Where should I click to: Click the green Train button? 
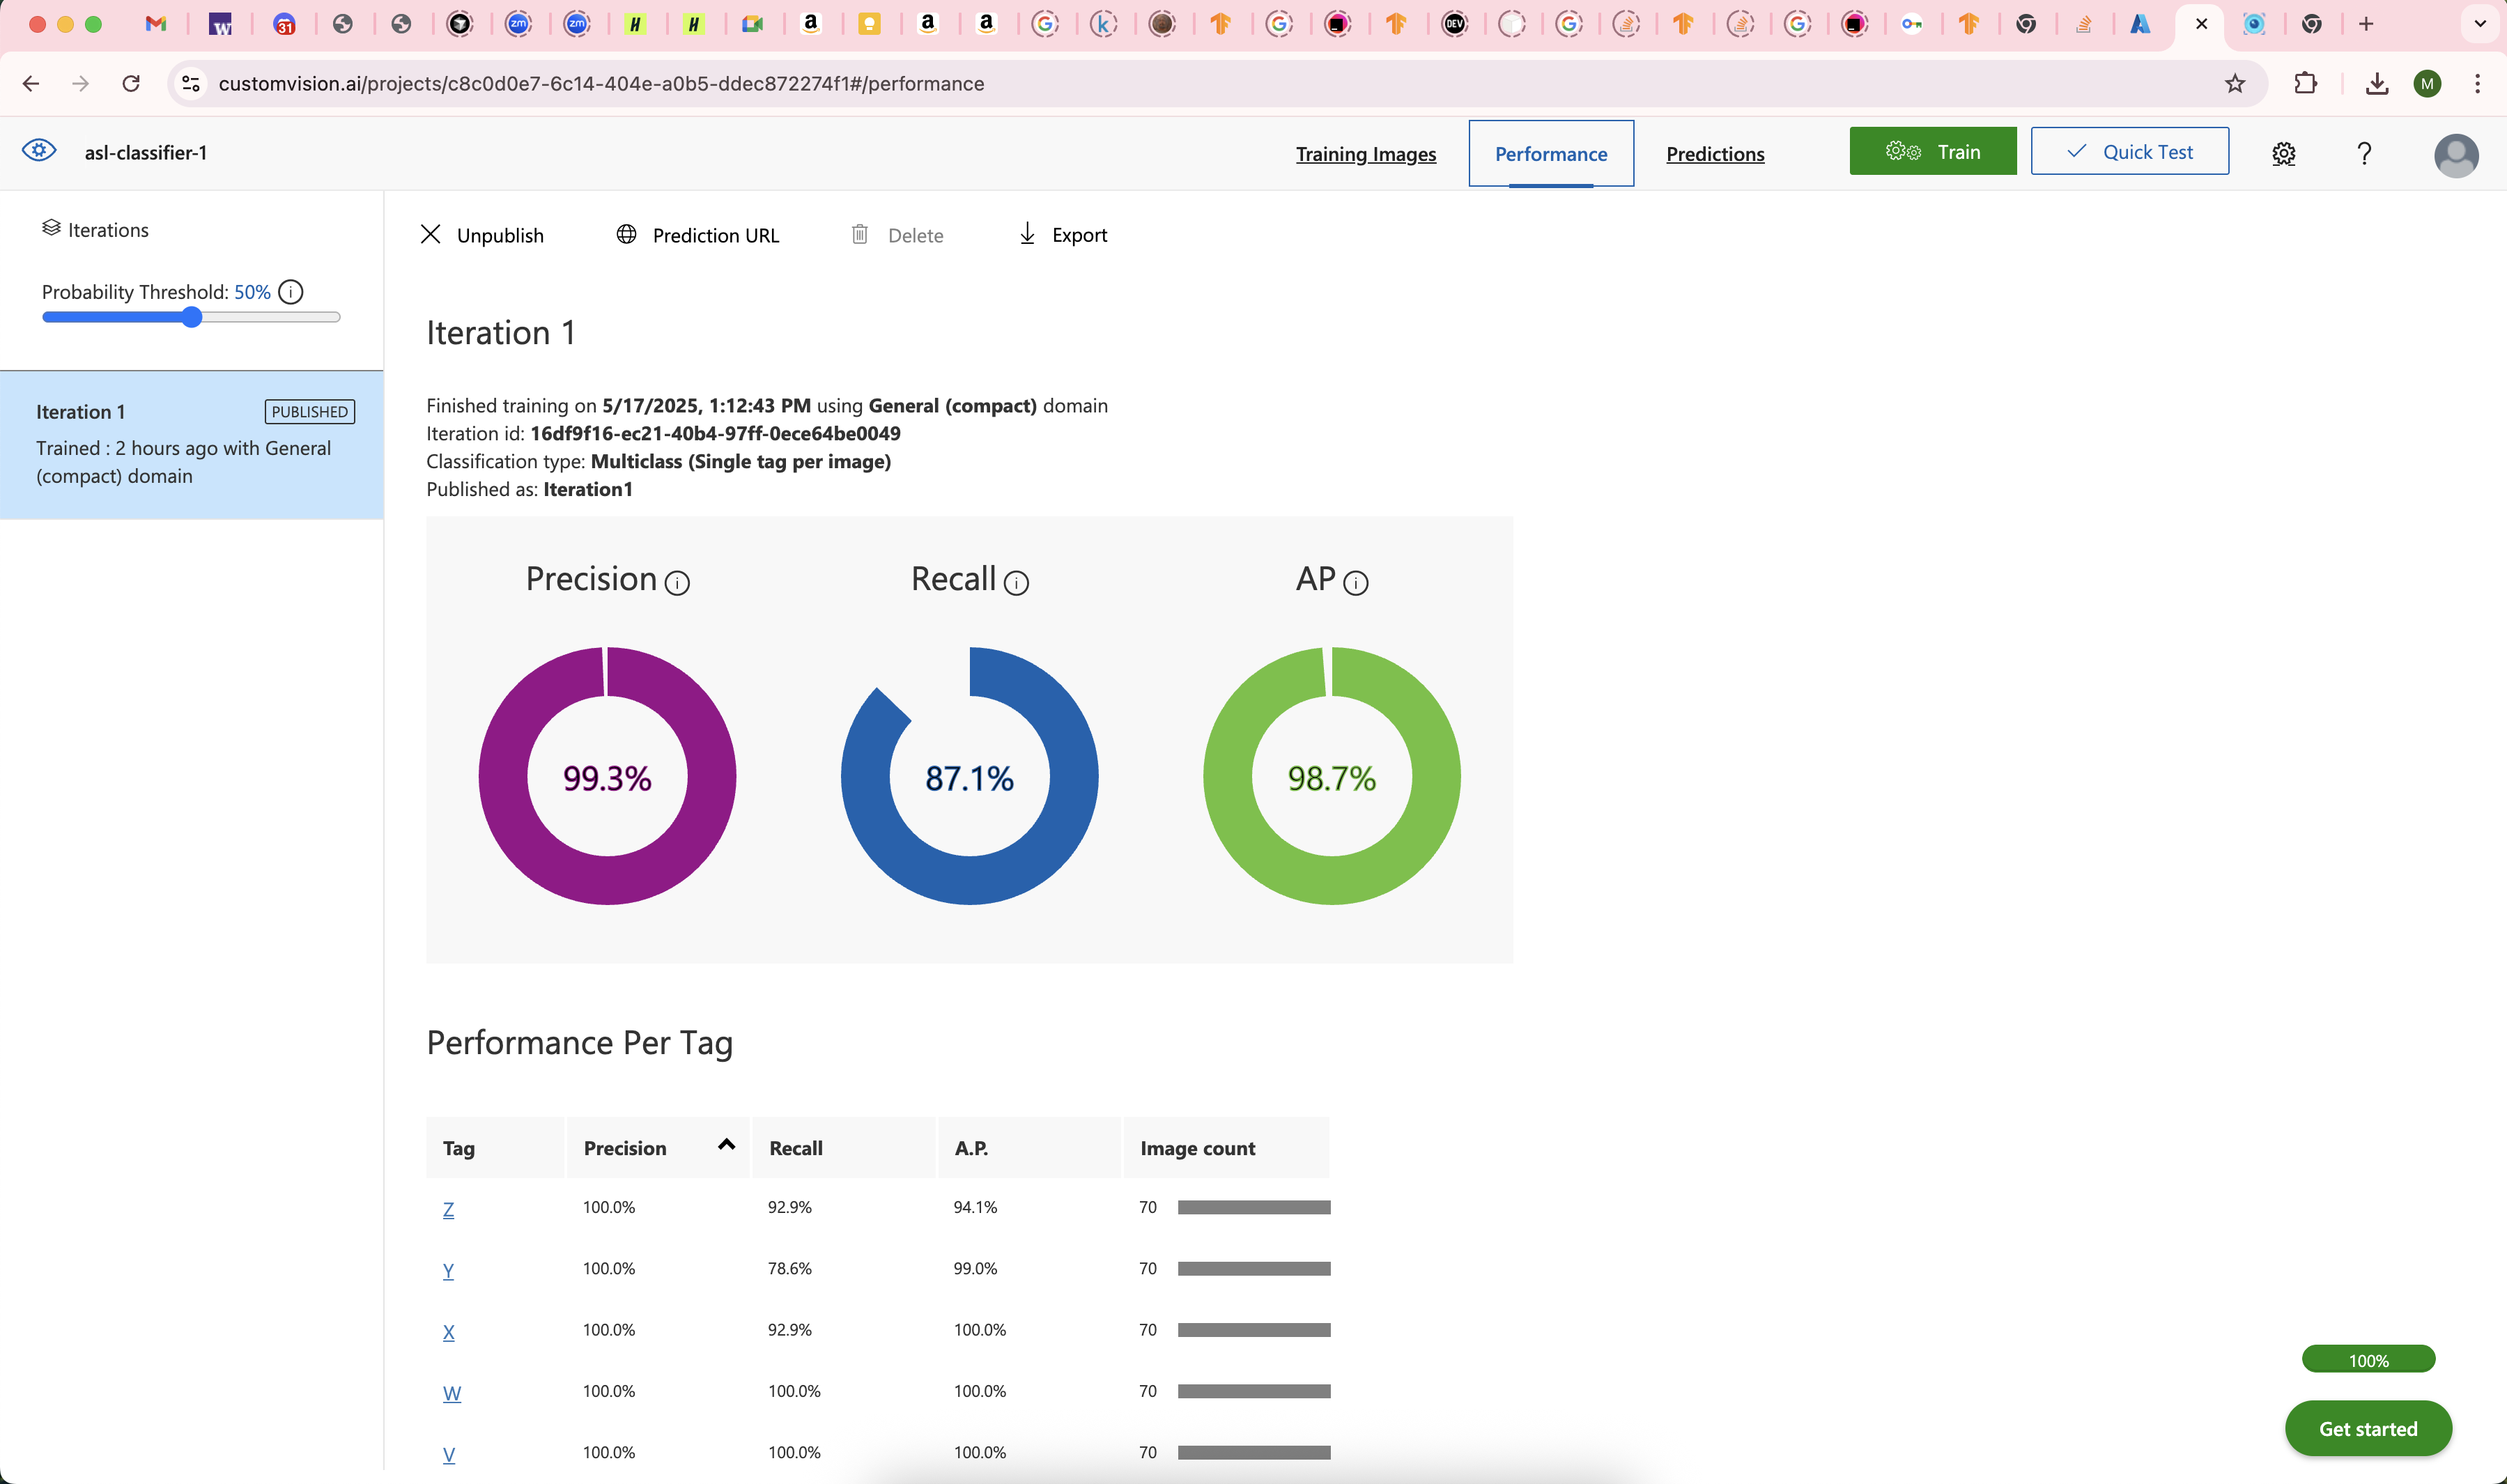tap(1932, 152)
